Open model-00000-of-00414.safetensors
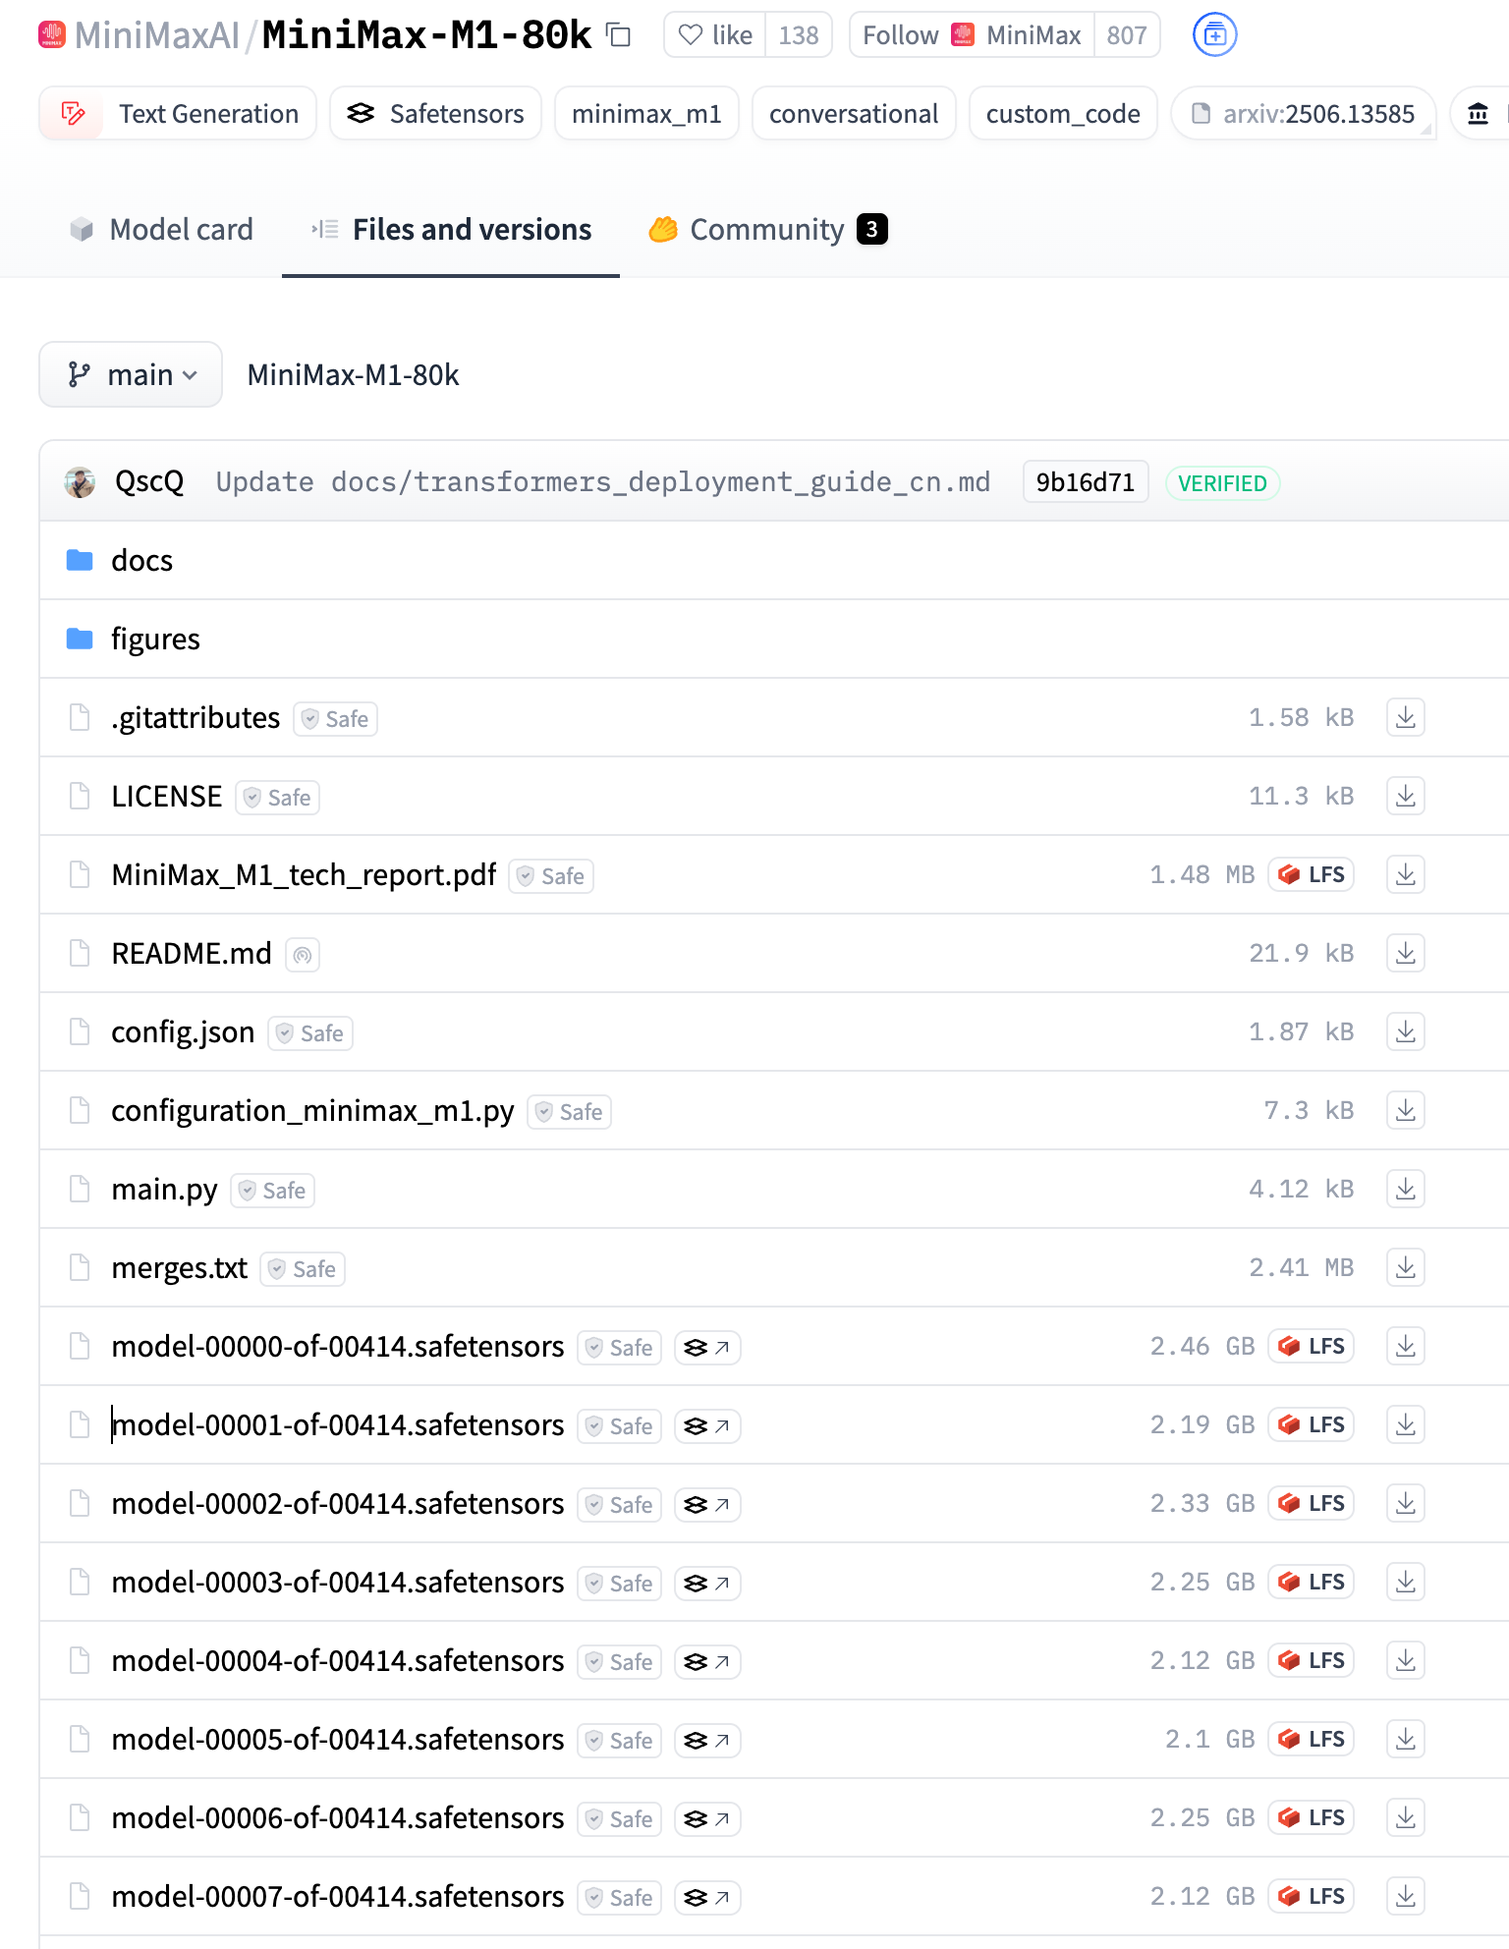The width and height of the screenshot is (1509, 1949). point(338,1346)
